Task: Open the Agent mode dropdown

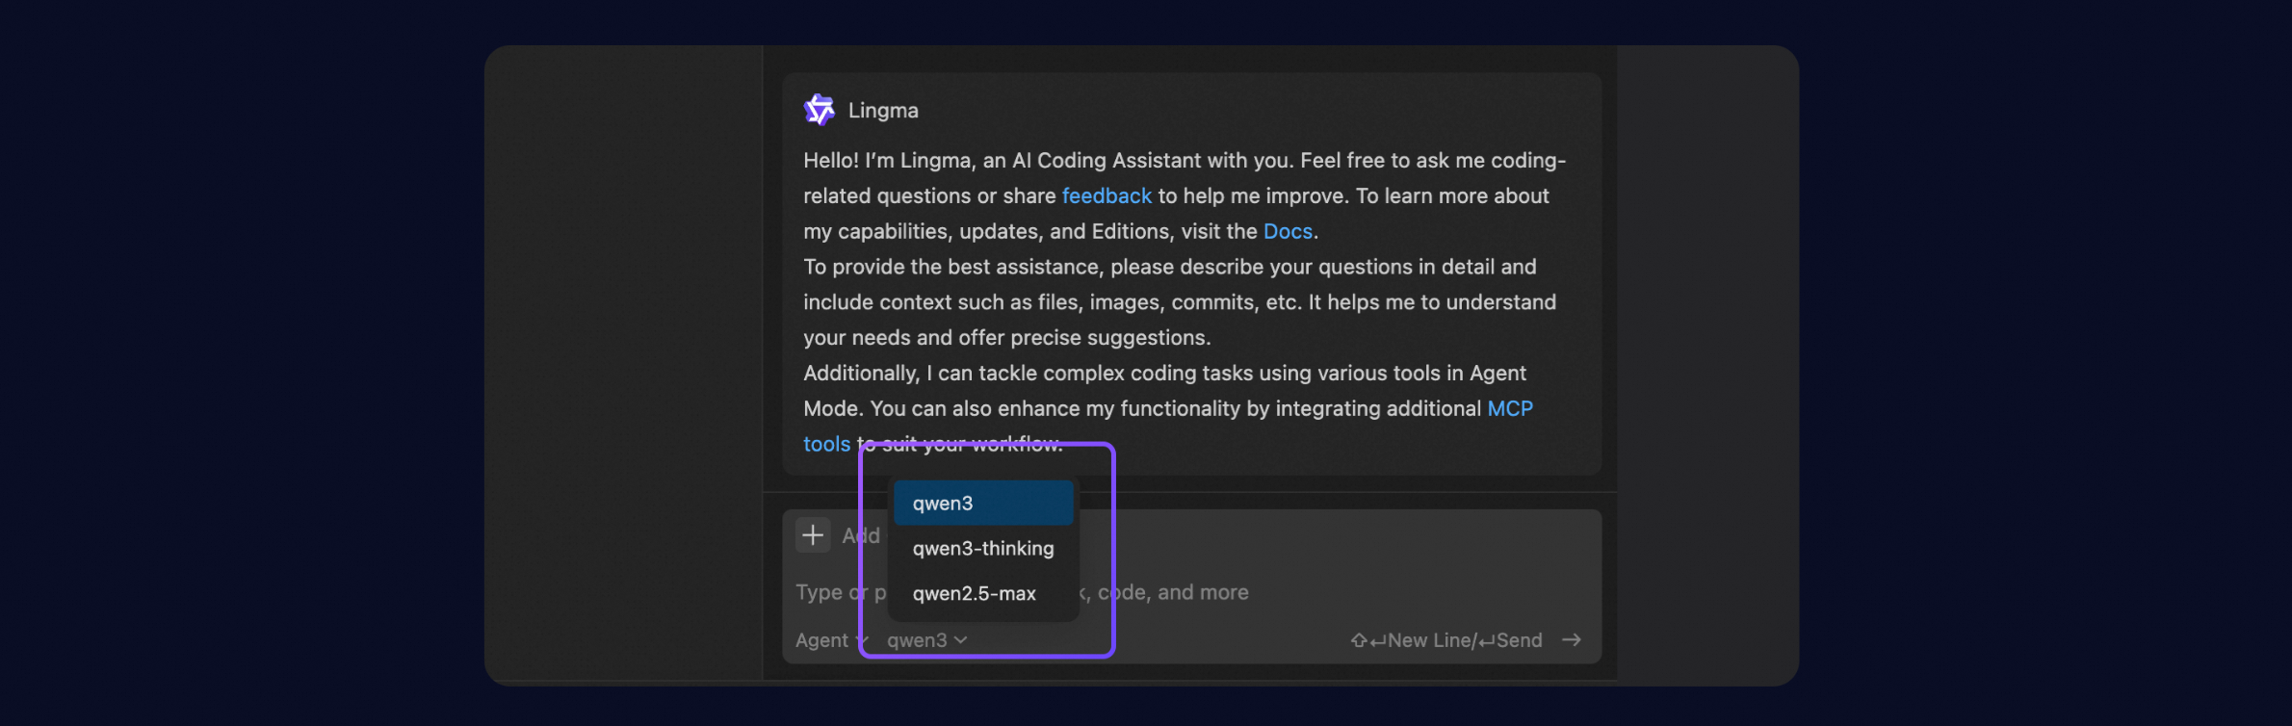Action: (x=826, y=640)
